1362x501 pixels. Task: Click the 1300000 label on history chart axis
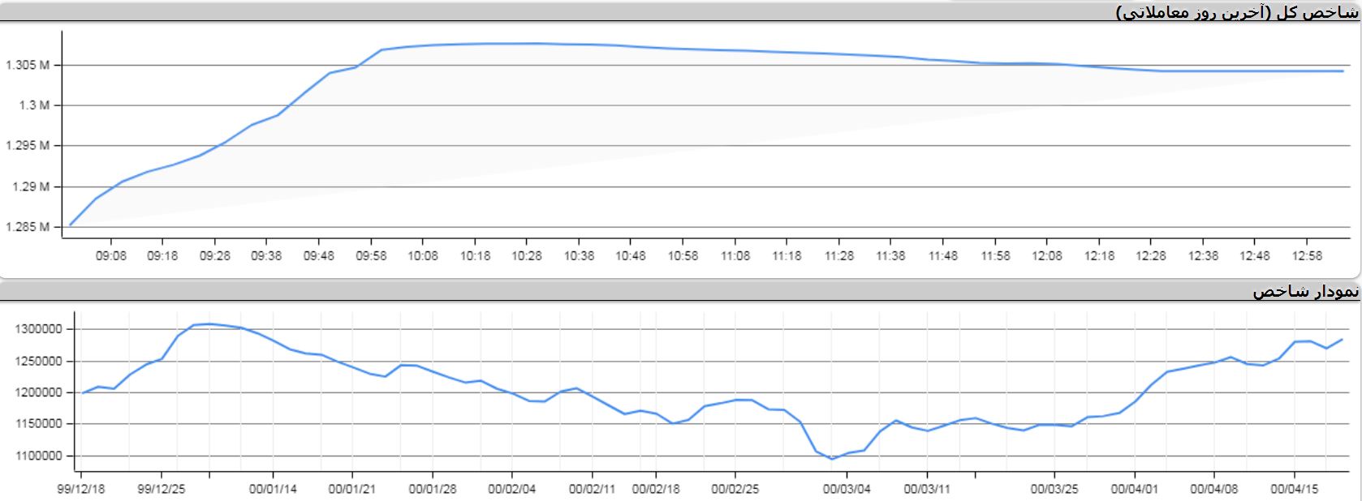[38, 329]
